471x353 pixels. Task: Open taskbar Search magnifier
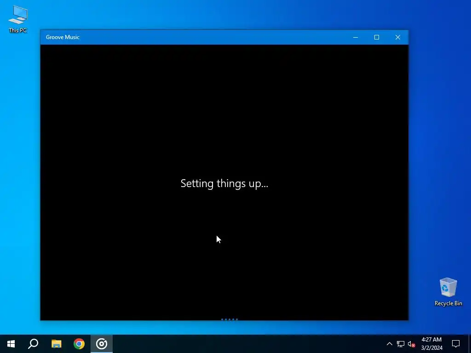pyautogui.click(x=33, y=344)
